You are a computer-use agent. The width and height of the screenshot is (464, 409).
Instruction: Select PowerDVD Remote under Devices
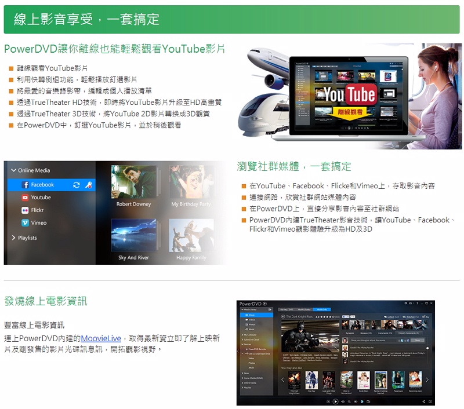pyautogui.click(x=257, y=349)
